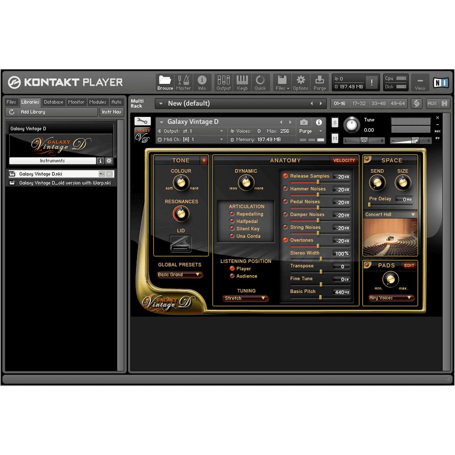Solo the Galaxy Vintage D instrument

click(x=335, y=122)
